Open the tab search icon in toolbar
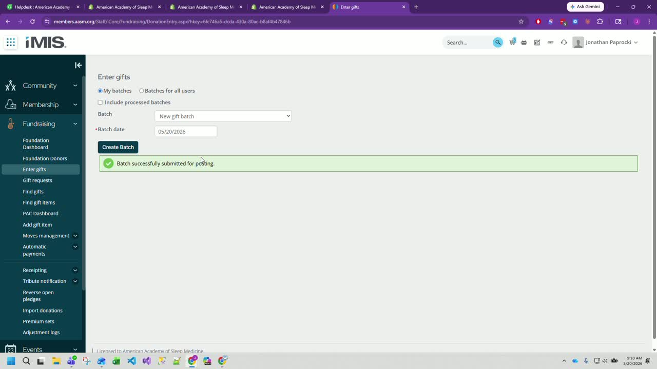This screenshot has height=369, width=657. 619,22
